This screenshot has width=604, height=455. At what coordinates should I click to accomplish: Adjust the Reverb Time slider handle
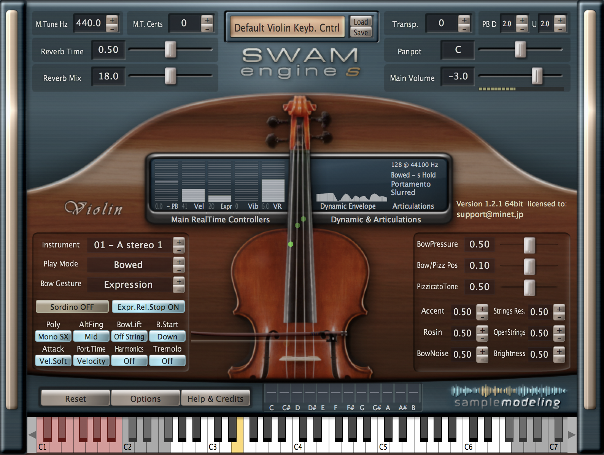tap(170, 49)
